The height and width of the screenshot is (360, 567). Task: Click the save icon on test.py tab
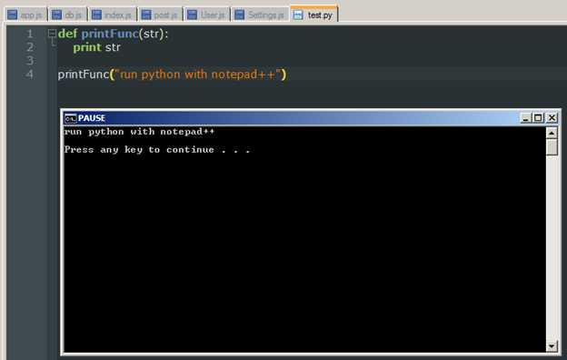[x=298, y=15]
